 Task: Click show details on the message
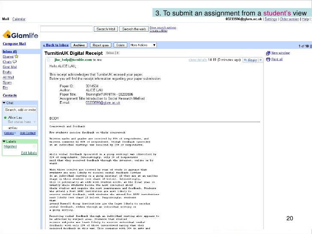click(x=198, y=60)
